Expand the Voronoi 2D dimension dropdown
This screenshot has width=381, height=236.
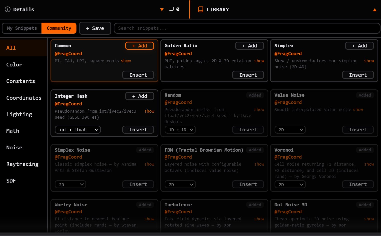pyautogui.click(x=290, y=185)
